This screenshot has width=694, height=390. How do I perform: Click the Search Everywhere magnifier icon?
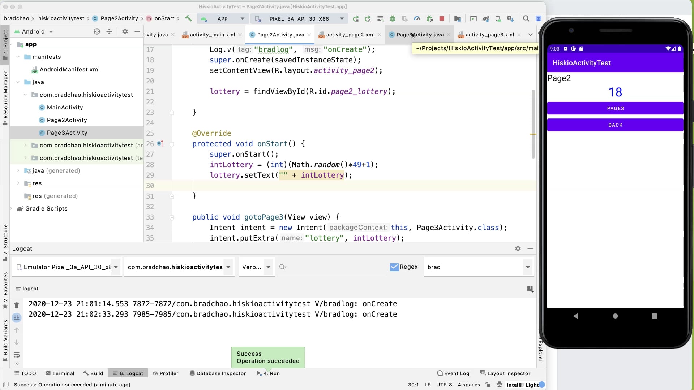(x=526, y=18)
